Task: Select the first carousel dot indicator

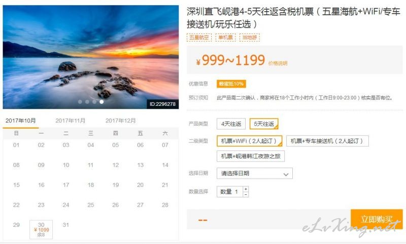Action: coord(80,102)
